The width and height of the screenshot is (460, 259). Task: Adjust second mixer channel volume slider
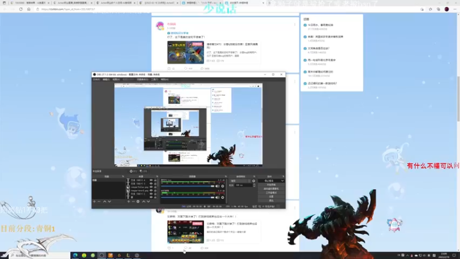click(188, 197)
